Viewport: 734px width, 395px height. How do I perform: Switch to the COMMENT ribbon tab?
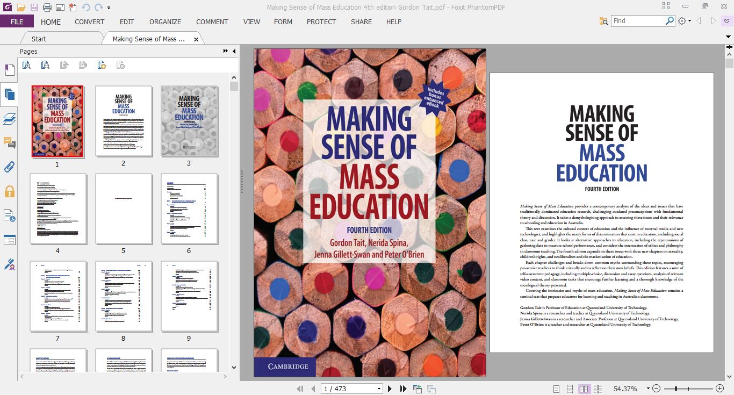(212, 21)
